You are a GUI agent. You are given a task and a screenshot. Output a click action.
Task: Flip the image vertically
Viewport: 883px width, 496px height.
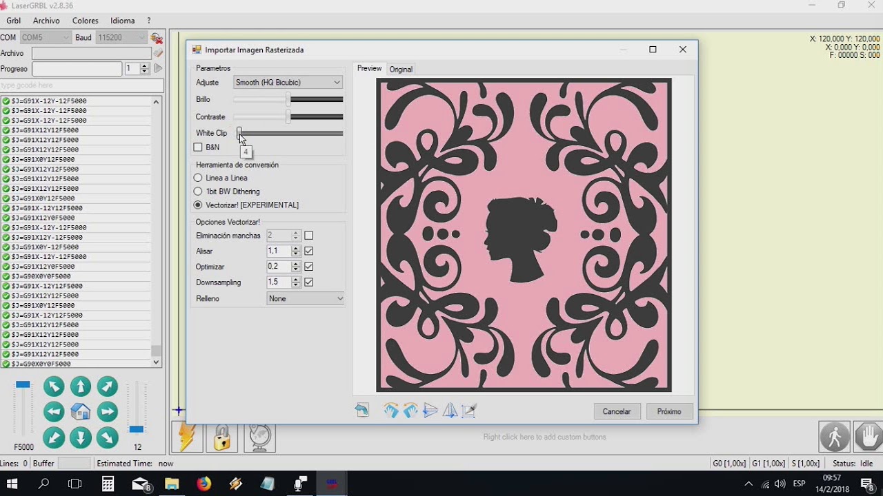point(430,411)
